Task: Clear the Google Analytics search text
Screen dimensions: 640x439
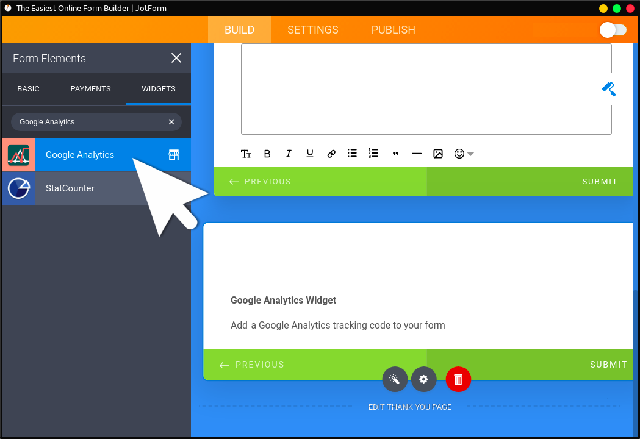Action: [x=171, y=122]
